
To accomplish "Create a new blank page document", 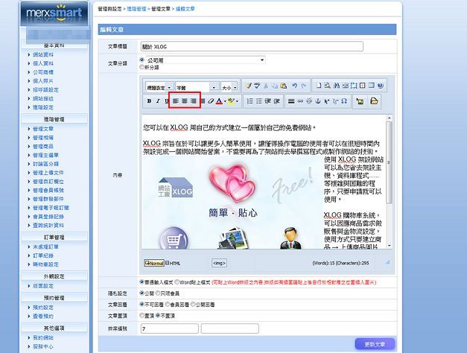I will pyautogui.click(x=319, y=86).
